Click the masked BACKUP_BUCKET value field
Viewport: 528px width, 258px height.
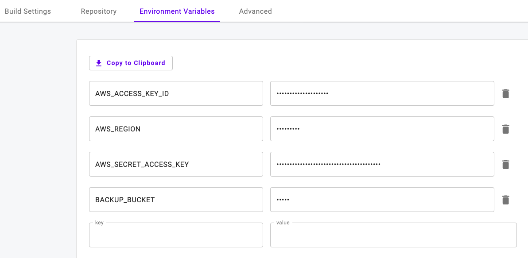382,200
